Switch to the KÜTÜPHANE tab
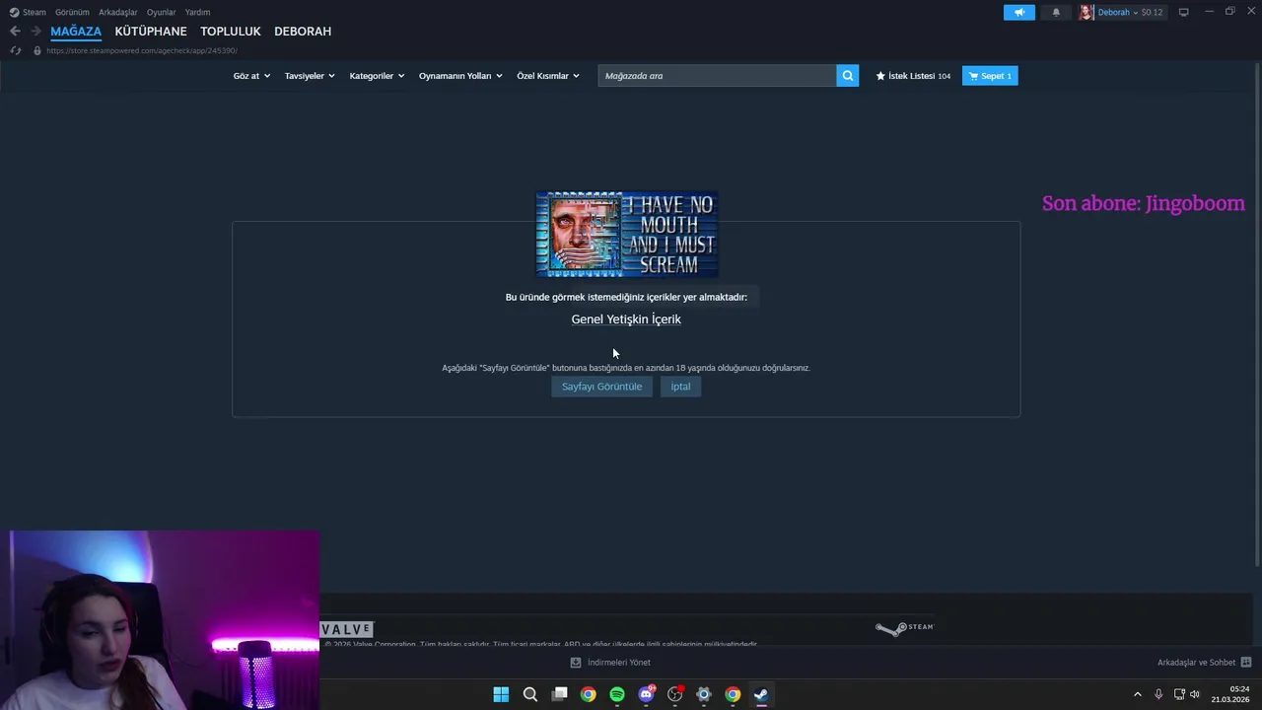 click(151, 32)
